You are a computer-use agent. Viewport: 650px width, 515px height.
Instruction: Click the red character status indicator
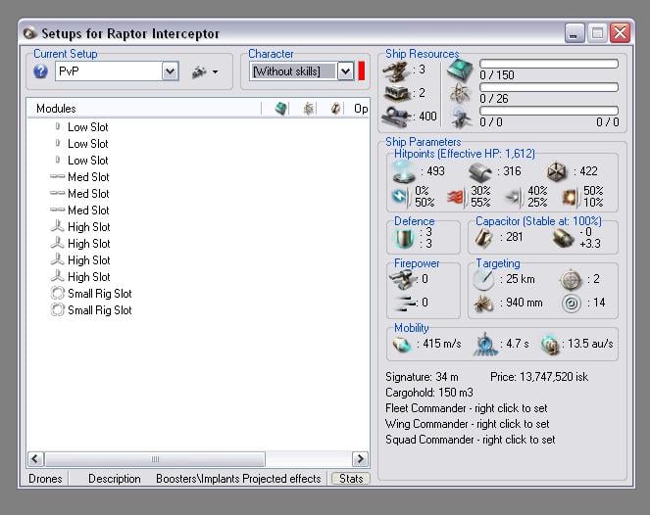361,71
